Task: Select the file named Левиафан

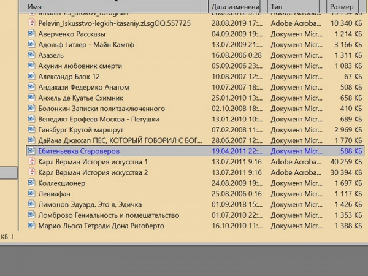Action: (x=54, y=194)
